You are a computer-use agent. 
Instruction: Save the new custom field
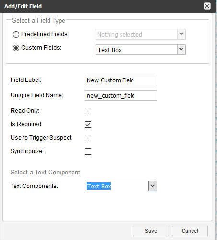(151, 231)
